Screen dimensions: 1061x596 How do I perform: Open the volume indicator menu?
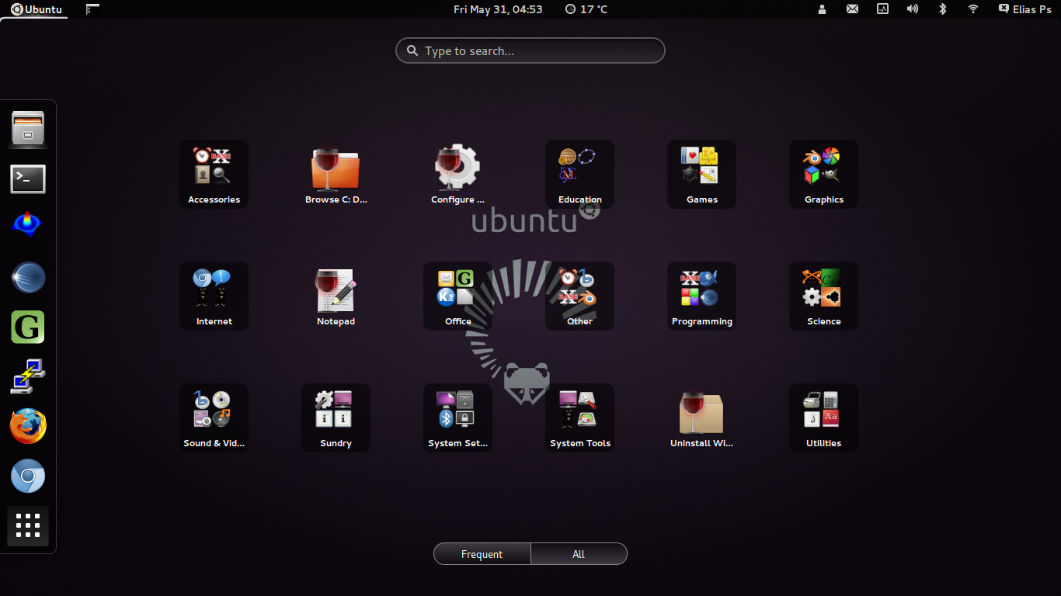[912, 9]
